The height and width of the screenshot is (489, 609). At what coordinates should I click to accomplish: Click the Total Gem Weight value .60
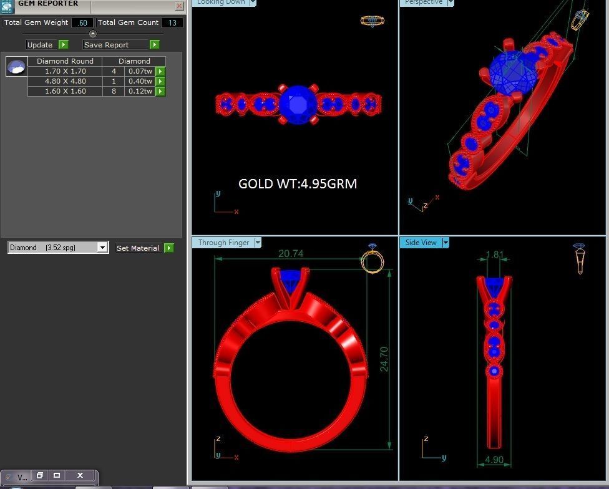(82, 23)
